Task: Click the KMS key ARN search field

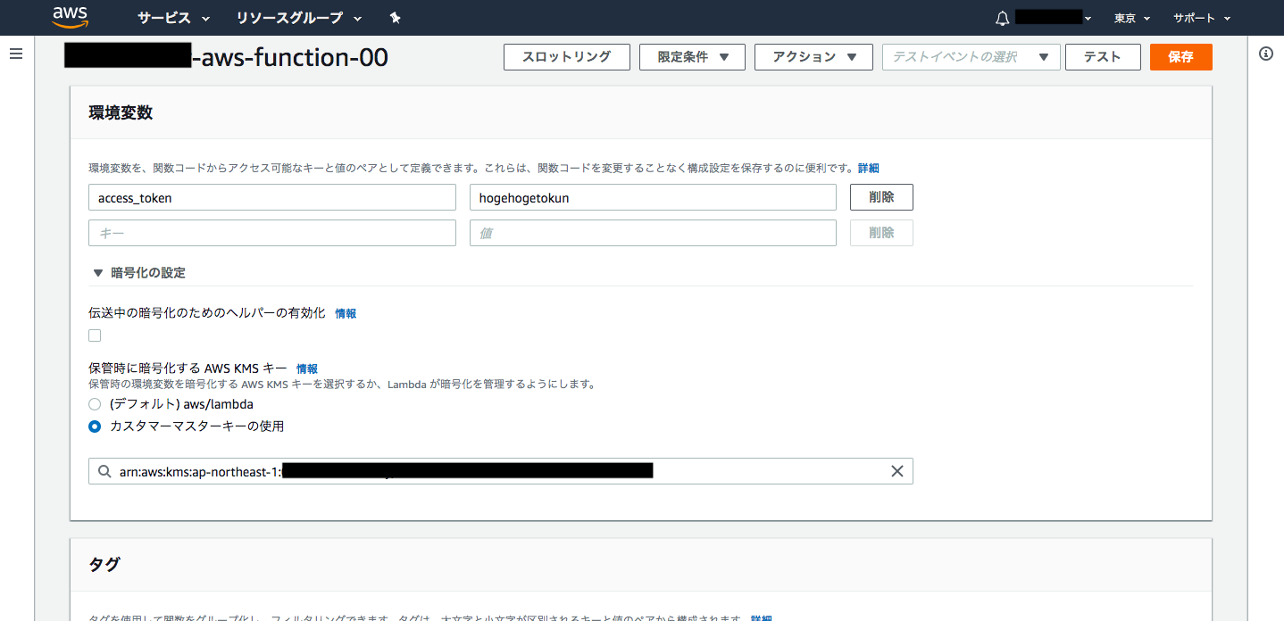Action: pos(500,471)
